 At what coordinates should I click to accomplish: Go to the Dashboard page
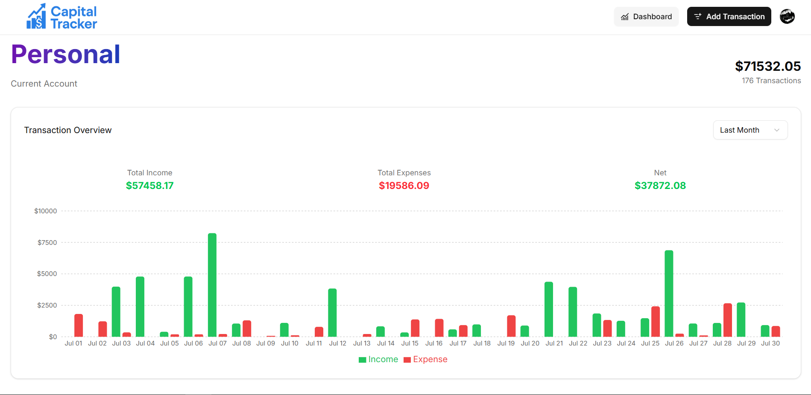tap(646, 17)
